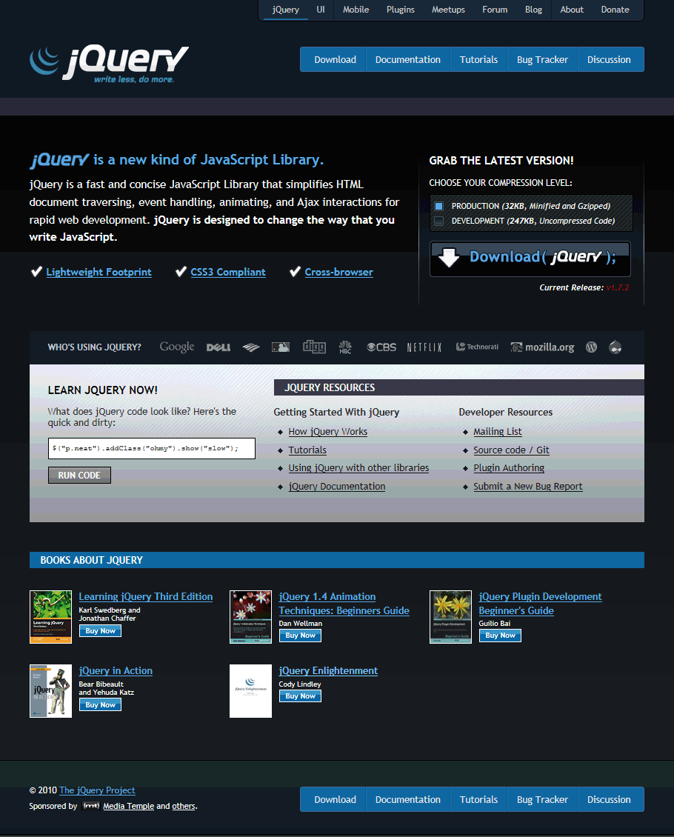Open the others sponsors link
Viewport: 674px width, 837px height.
coord(184,806)
